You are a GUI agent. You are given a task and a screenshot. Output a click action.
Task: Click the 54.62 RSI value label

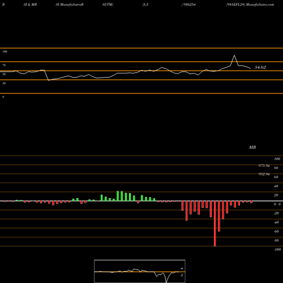[260, 67]
